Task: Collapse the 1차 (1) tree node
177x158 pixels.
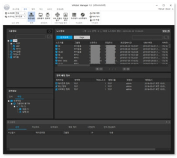Action: 14,107
